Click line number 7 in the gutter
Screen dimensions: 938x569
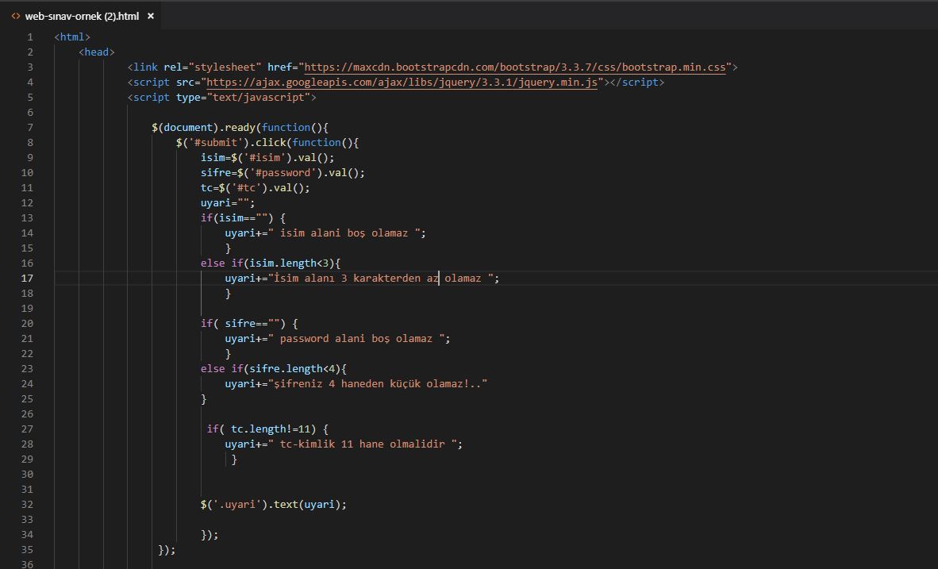tap(29, 127)
